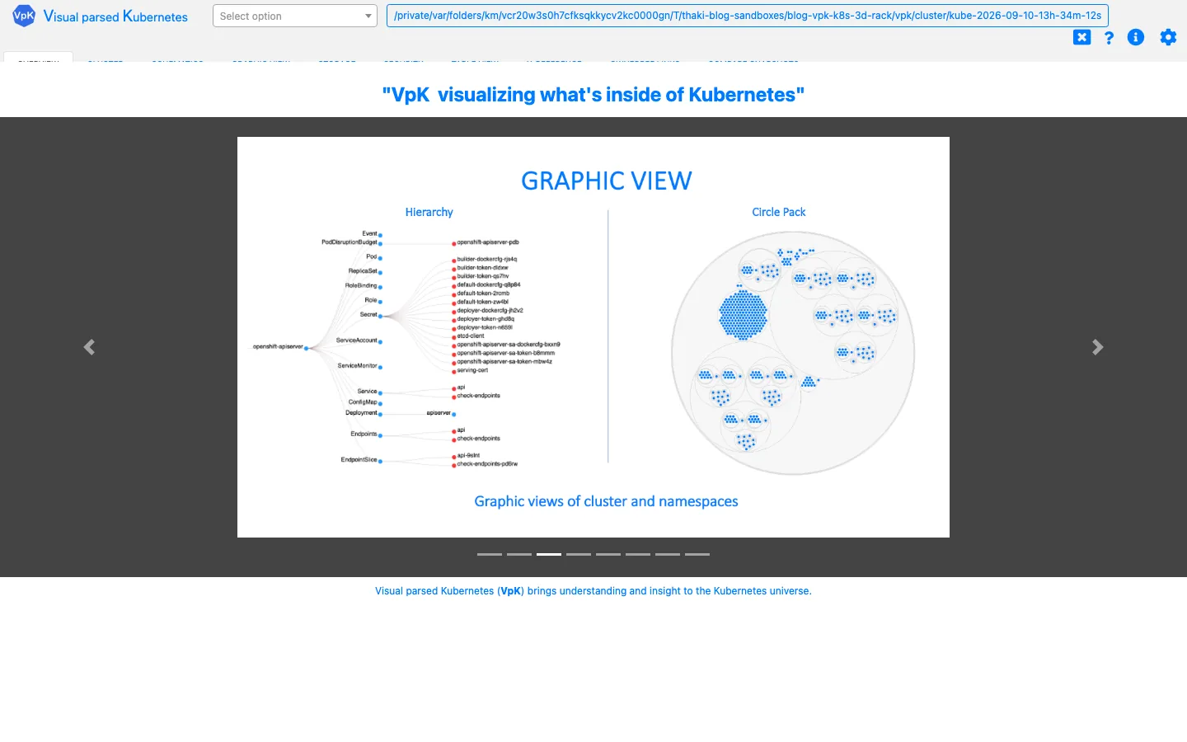Screen dimensions: 1187x742
Task: Click the 'VpK visualizing what's inside of Kubernetes' heading
Action: pos(593,95)
